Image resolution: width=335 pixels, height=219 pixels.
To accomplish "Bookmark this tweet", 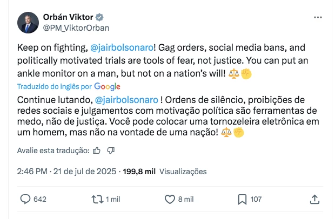I will 242,200.
